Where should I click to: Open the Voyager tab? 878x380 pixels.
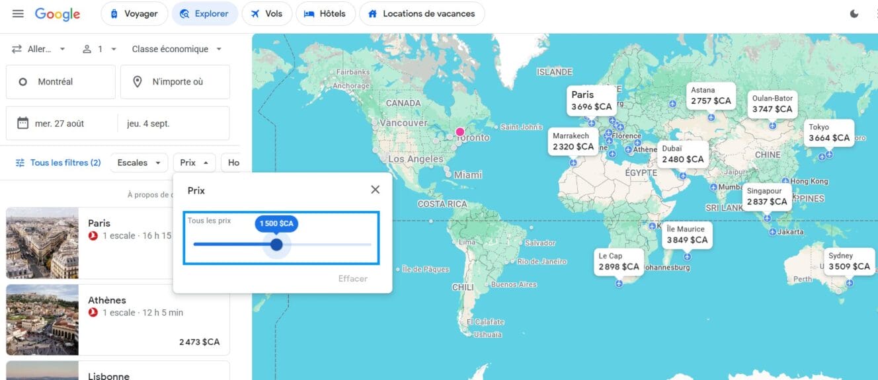click(x=134, y=13)
